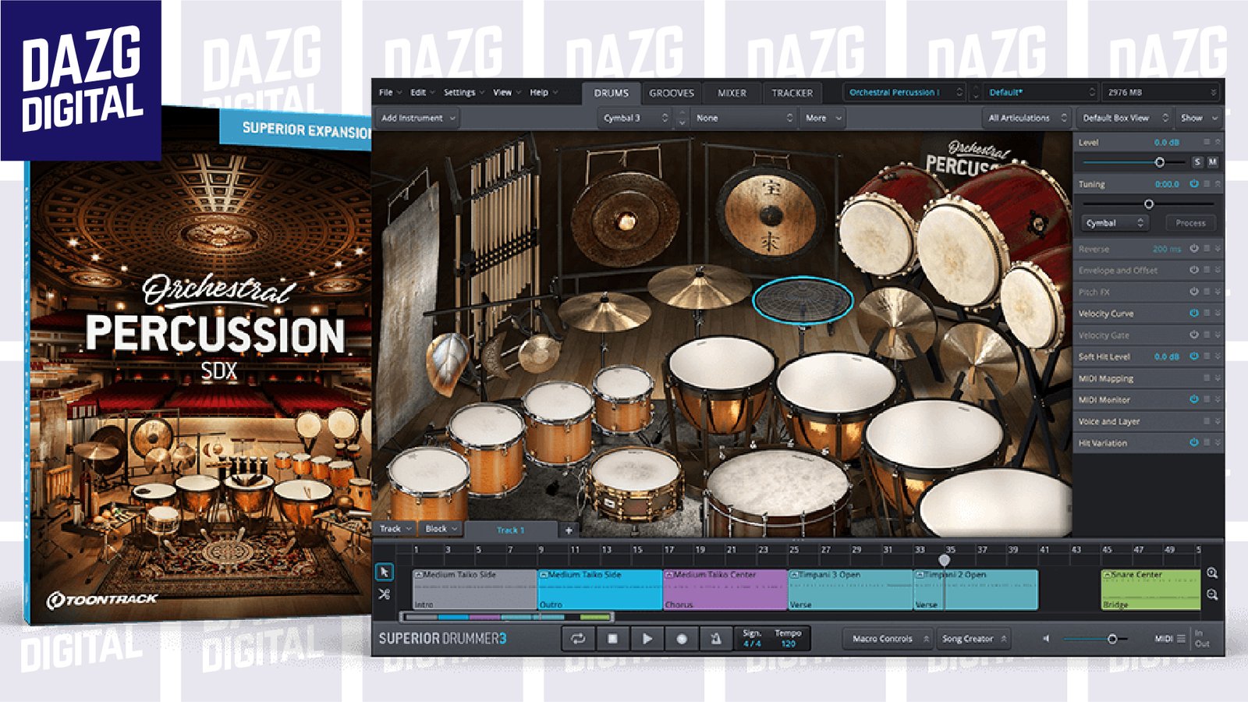
Task: Open the Cymbal tuning type dropdown
Action: point(1115,223)
